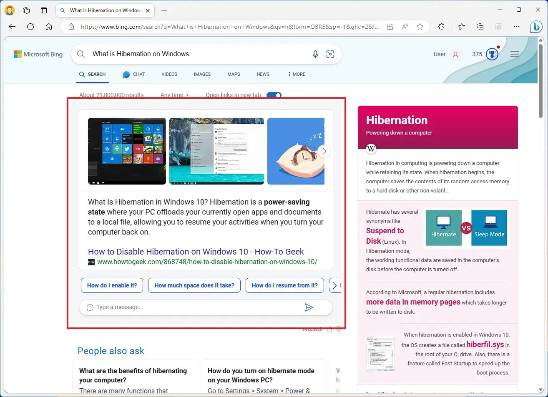The image size is (548, 397).
Task: Click the voice search microphone icon
Action: (315, 54)
